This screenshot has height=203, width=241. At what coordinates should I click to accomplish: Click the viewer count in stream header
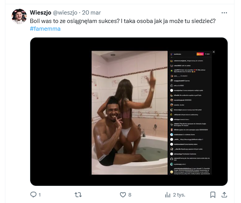point(207,55)
